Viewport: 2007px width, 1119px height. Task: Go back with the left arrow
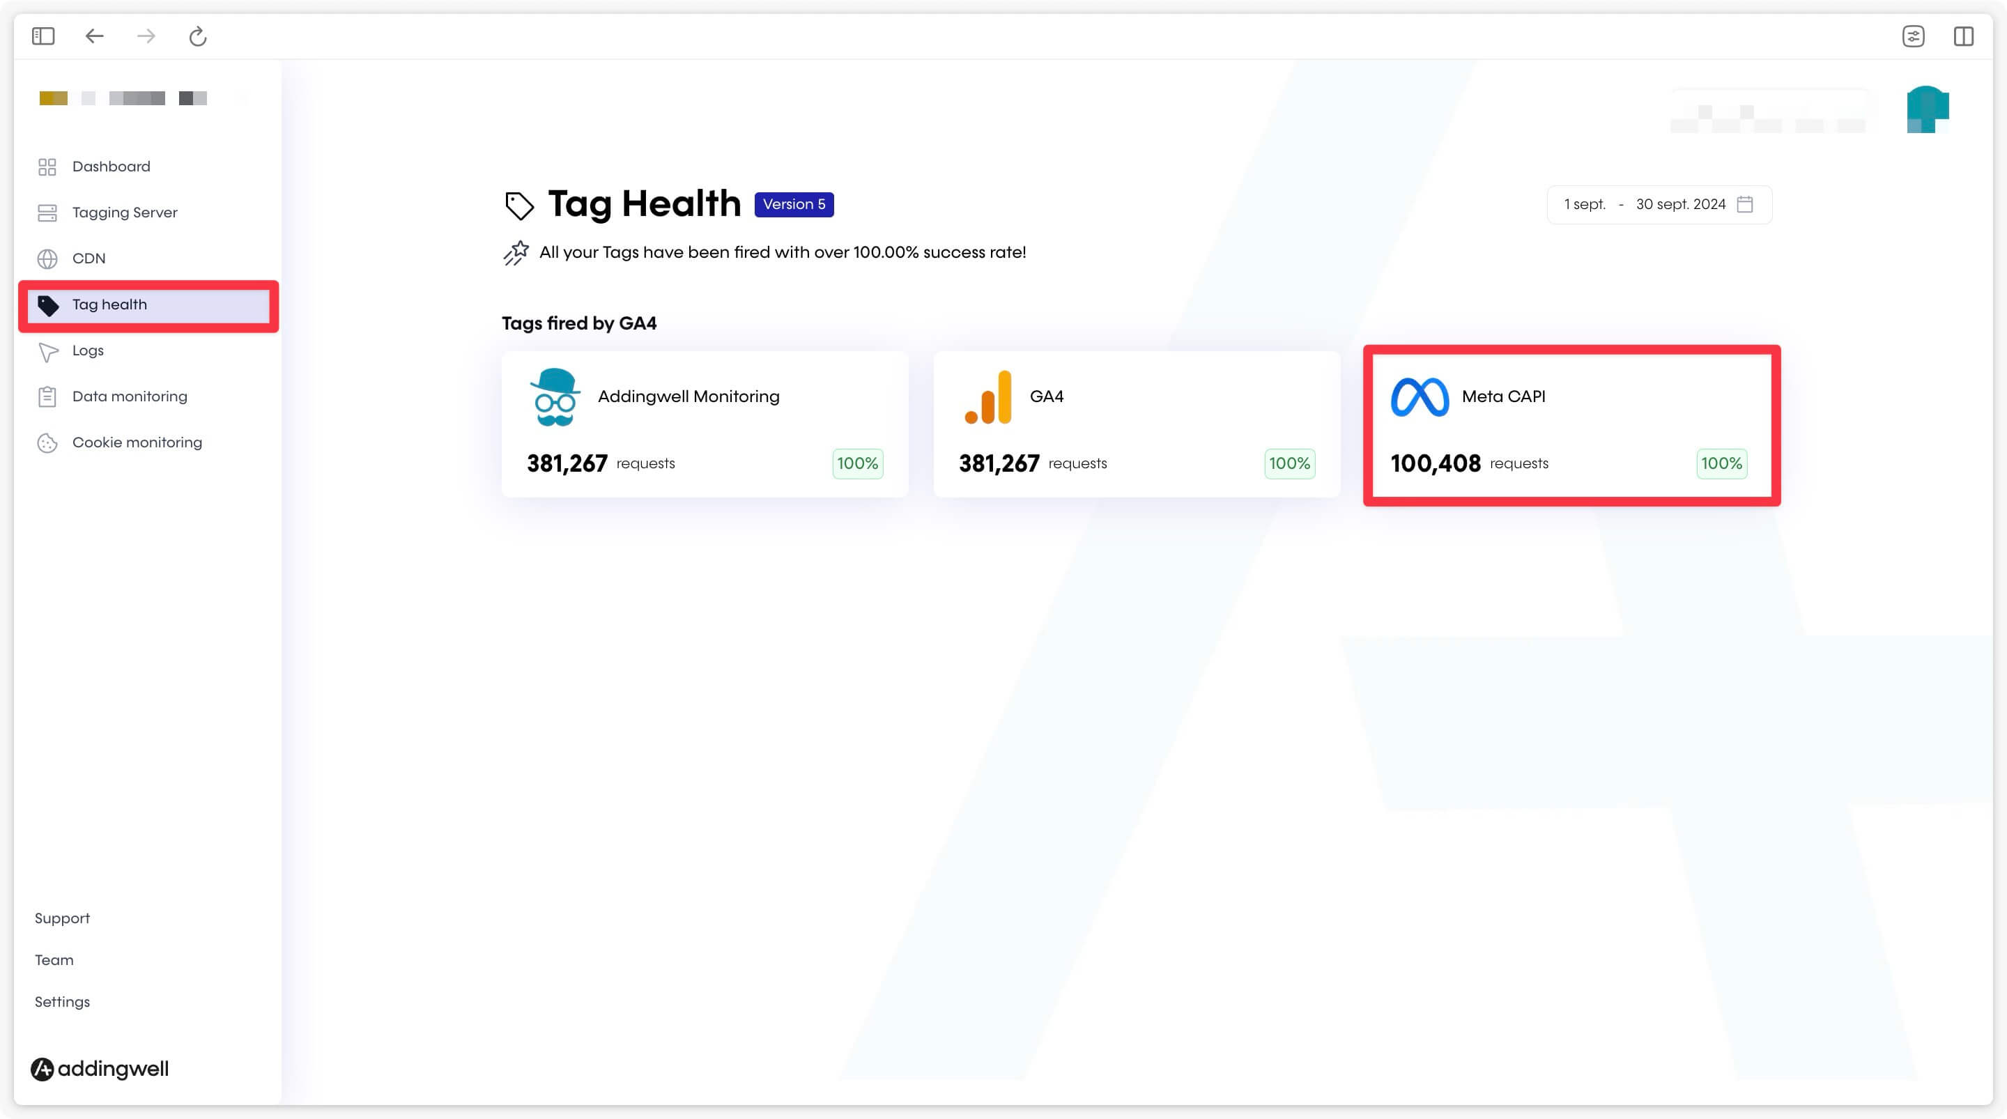point(94,36)
